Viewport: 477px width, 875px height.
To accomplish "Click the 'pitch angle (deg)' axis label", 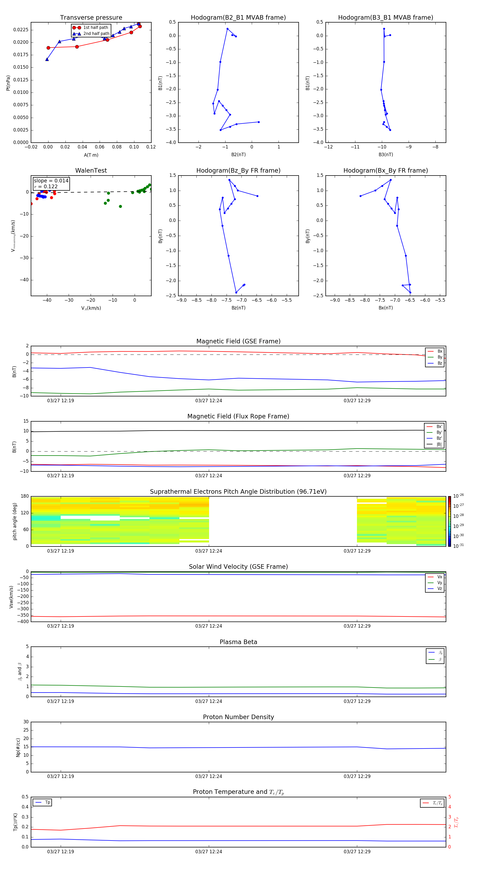I will click(15, 521).
